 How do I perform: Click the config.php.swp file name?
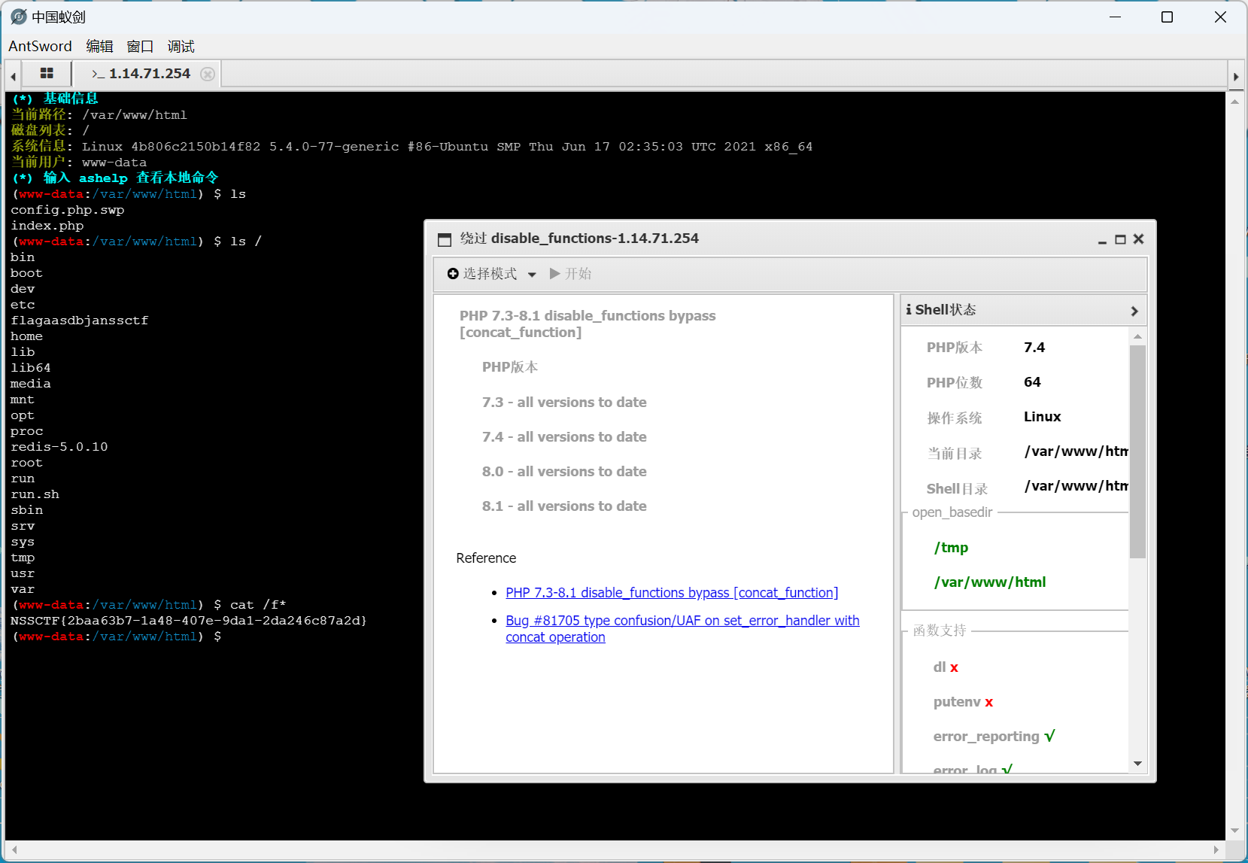68,210
